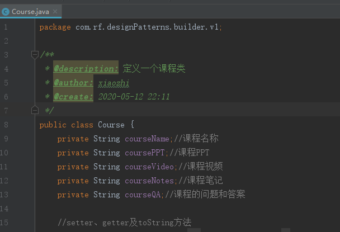Click the coursePPT field name
This screenshot has height=232, width=340.
click(145, 153)
